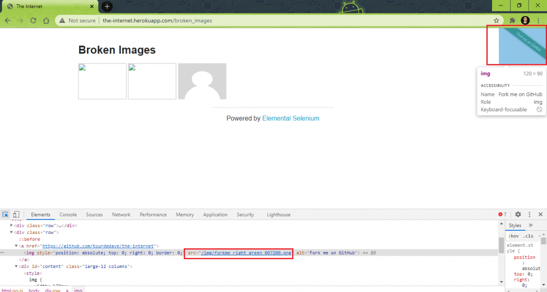The width and height of the screenshot is (547, 292).
Task: Click the ellipsis actions on the img row
Action: coord(3,253)
